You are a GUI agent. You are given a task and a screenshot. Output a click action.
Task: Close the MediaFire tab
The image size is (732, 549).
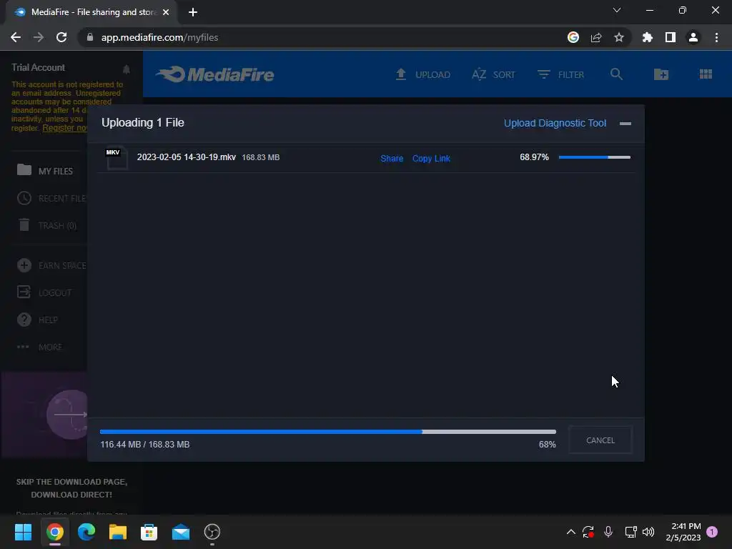[166, 12]
